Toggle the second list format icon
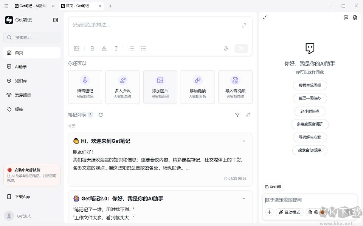 pos(144,49)
